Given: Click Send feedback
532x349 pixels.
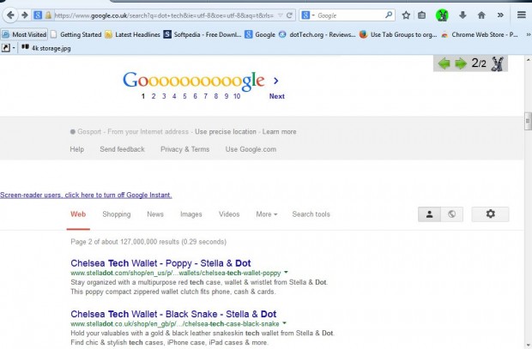Looking at the screenshot, I should coord(122,149).
